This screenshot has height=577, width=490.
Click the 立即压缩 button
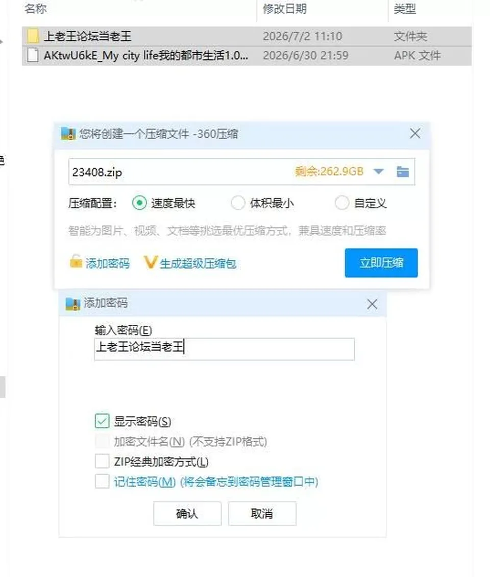click(x=381, y=263)
